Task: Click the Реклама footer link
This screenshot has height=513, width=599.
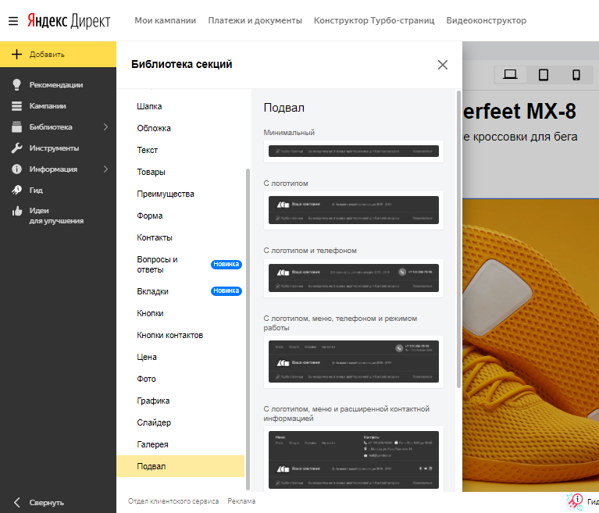Action: coord(241,501)
